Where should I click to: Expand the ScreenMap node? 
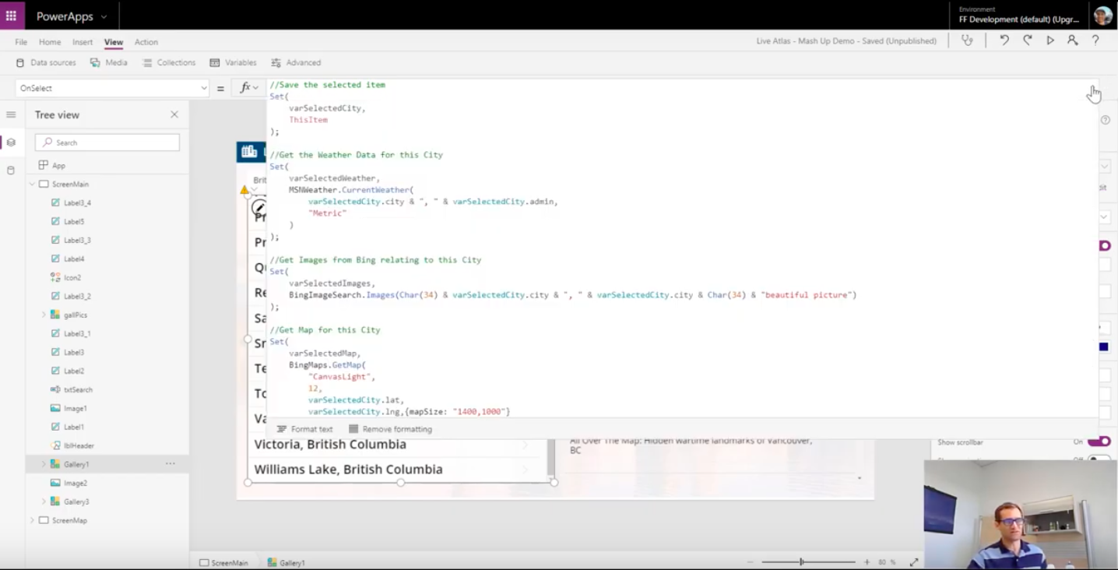32,520
